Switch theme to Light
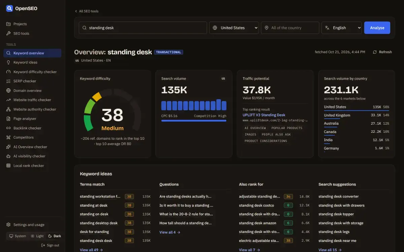The width and height of the screenshot is (404, 252). tap(37, 236)
